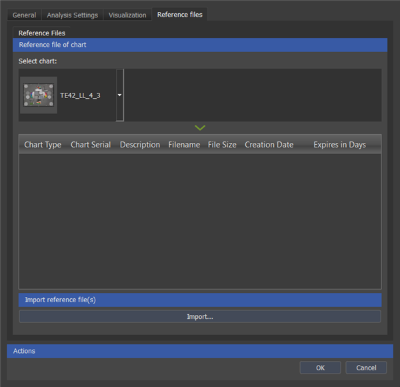Viewport: 400px width, 387px height.
Task: Switch to the General tab
Action: (24, 15)
